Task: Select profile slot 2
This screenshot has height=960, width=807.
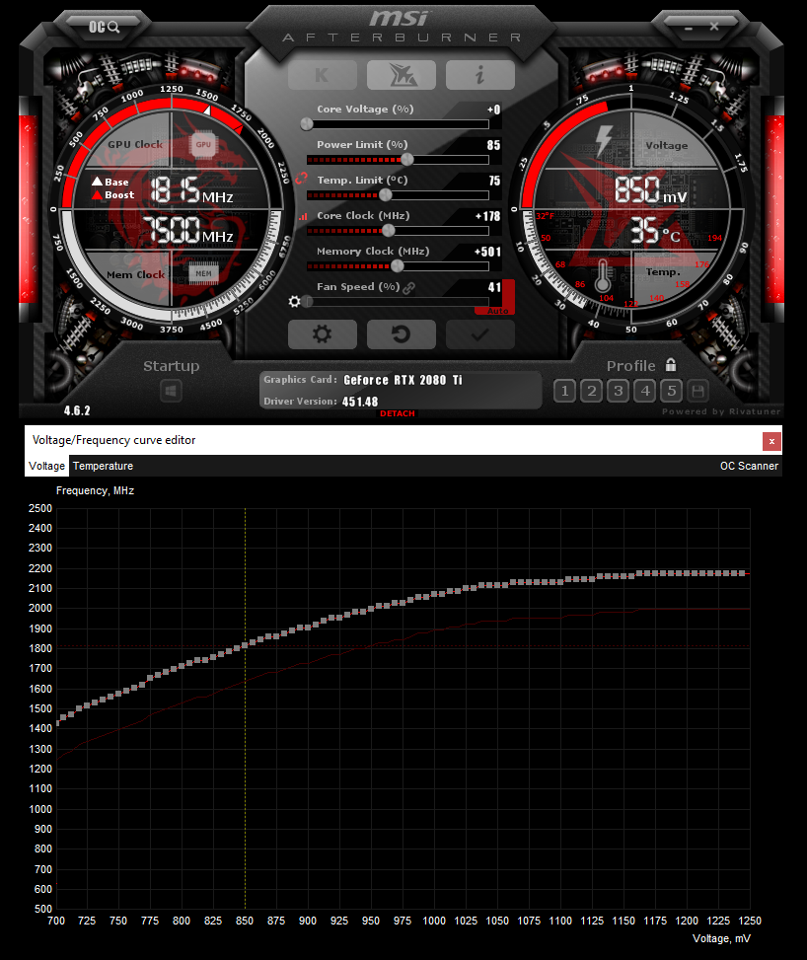Action: pyautogui.click(x=592, y=391)
